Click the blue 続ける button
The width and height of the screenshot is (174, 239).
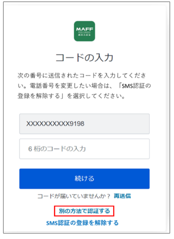click(84, 179)
